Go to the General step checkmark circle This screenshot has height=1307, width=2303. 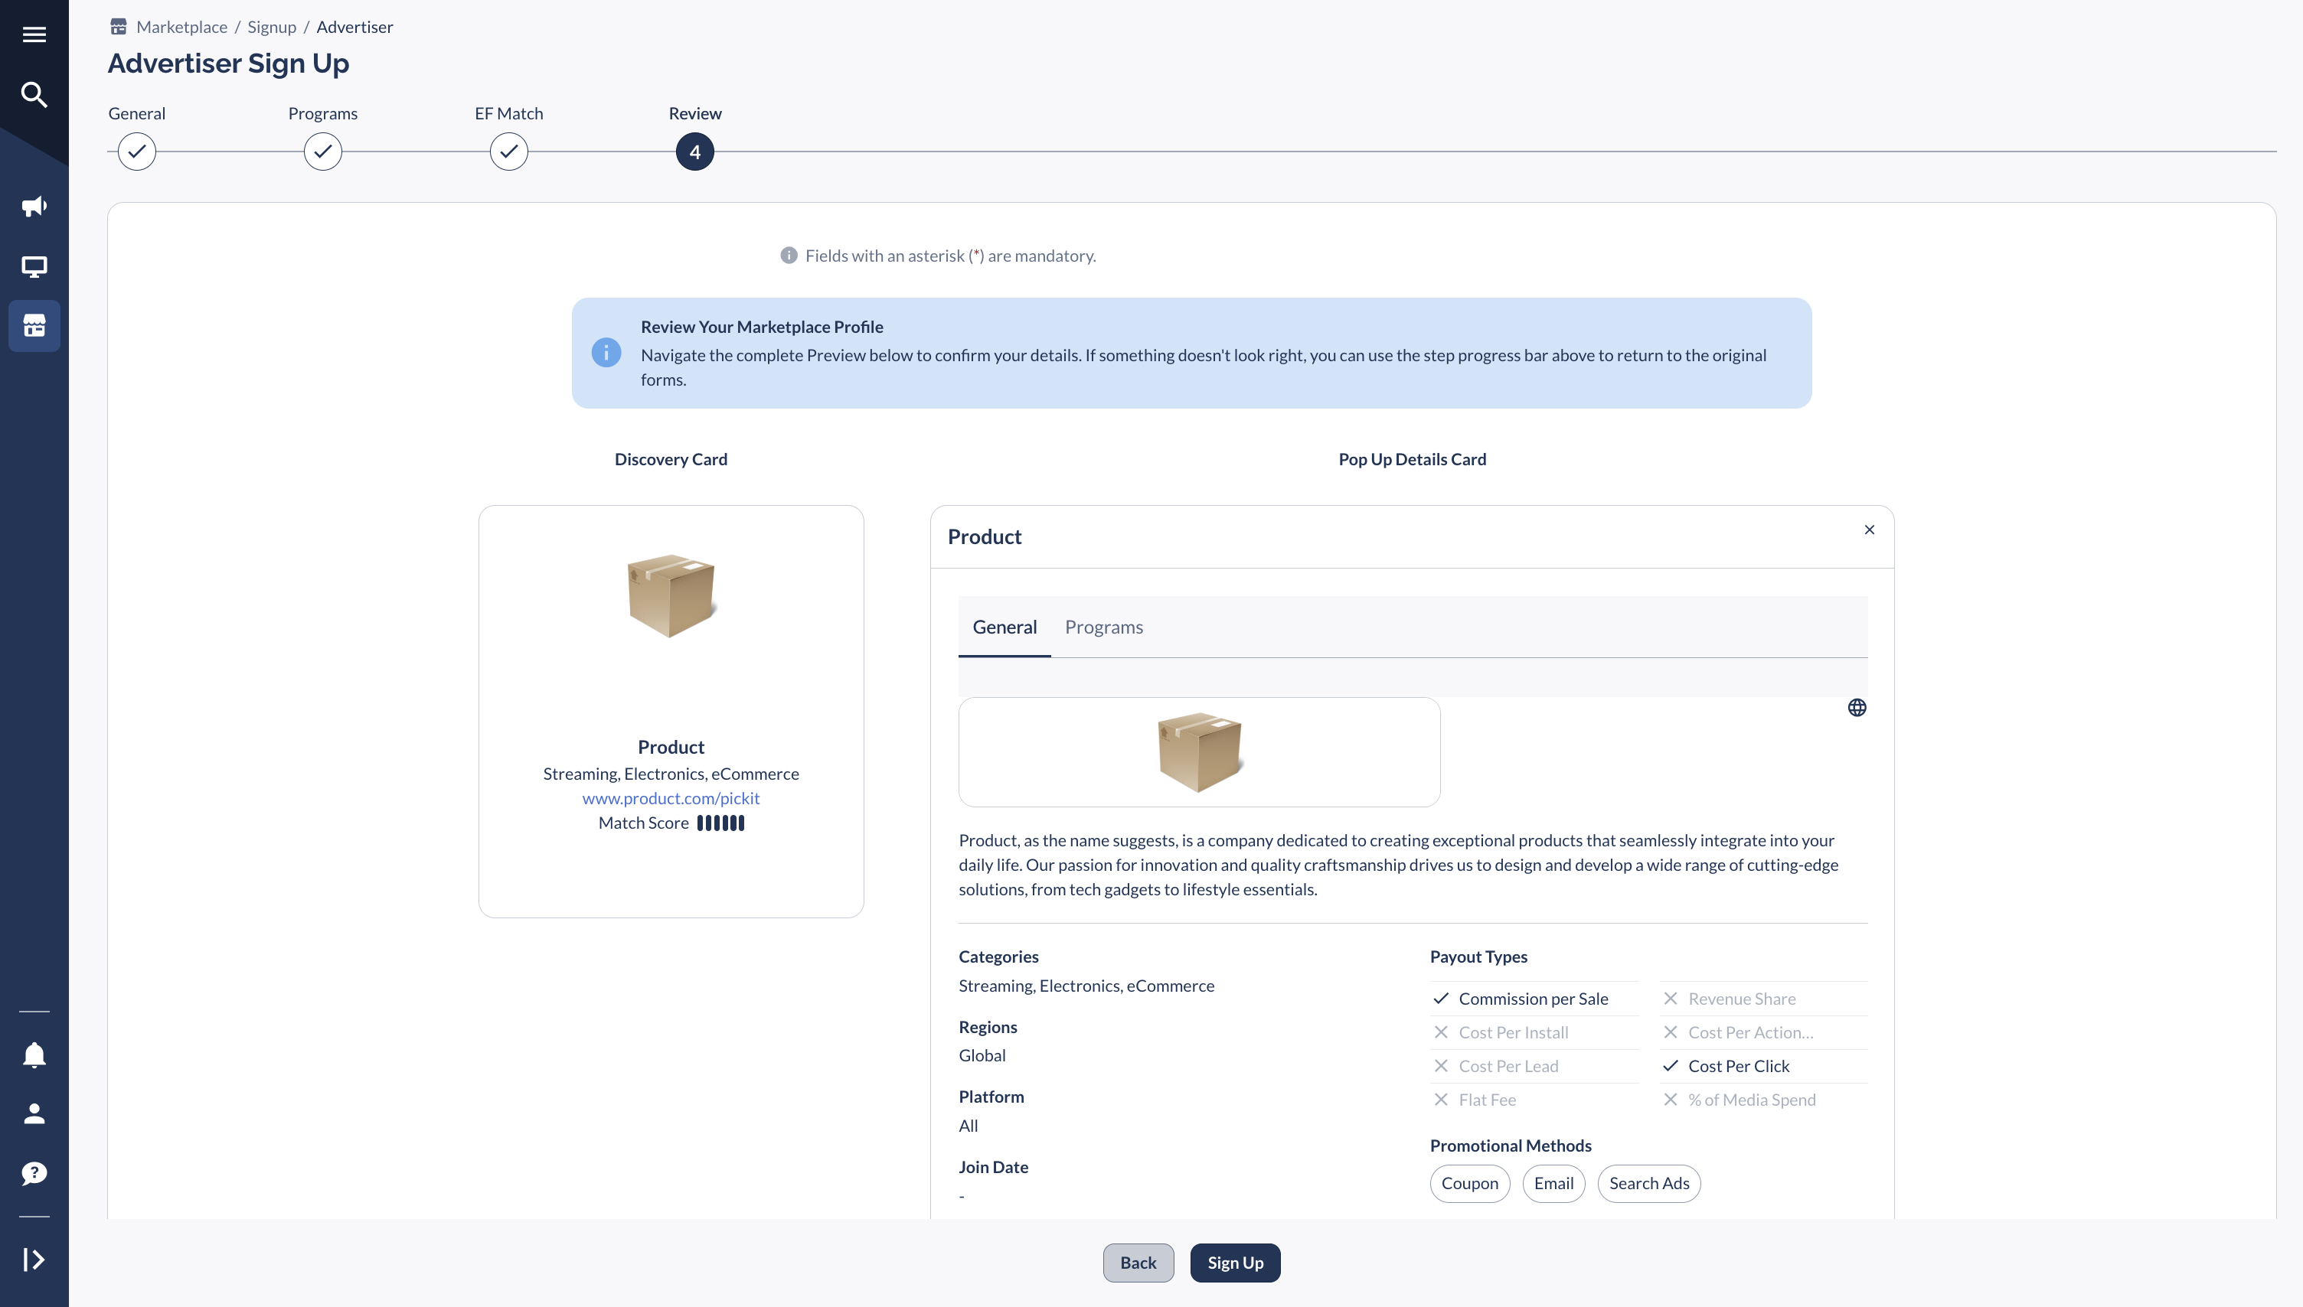tap(136, 152)
